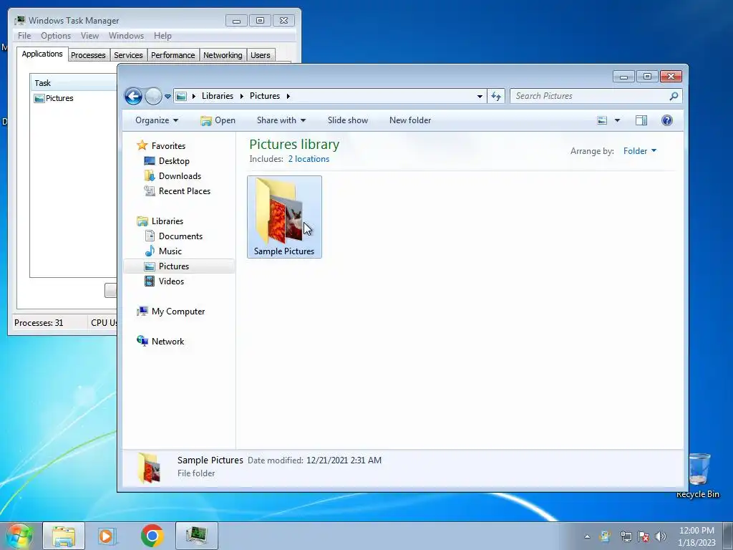Start the Slide show
Screen dimensions: 733x550
click(348, 120)
